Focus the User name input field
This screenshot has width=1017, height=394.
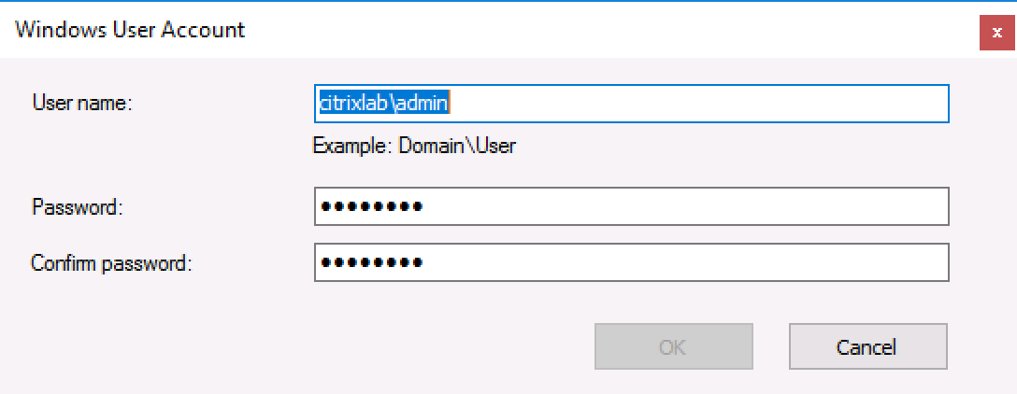pyautogui.click(x=631, y=104)
